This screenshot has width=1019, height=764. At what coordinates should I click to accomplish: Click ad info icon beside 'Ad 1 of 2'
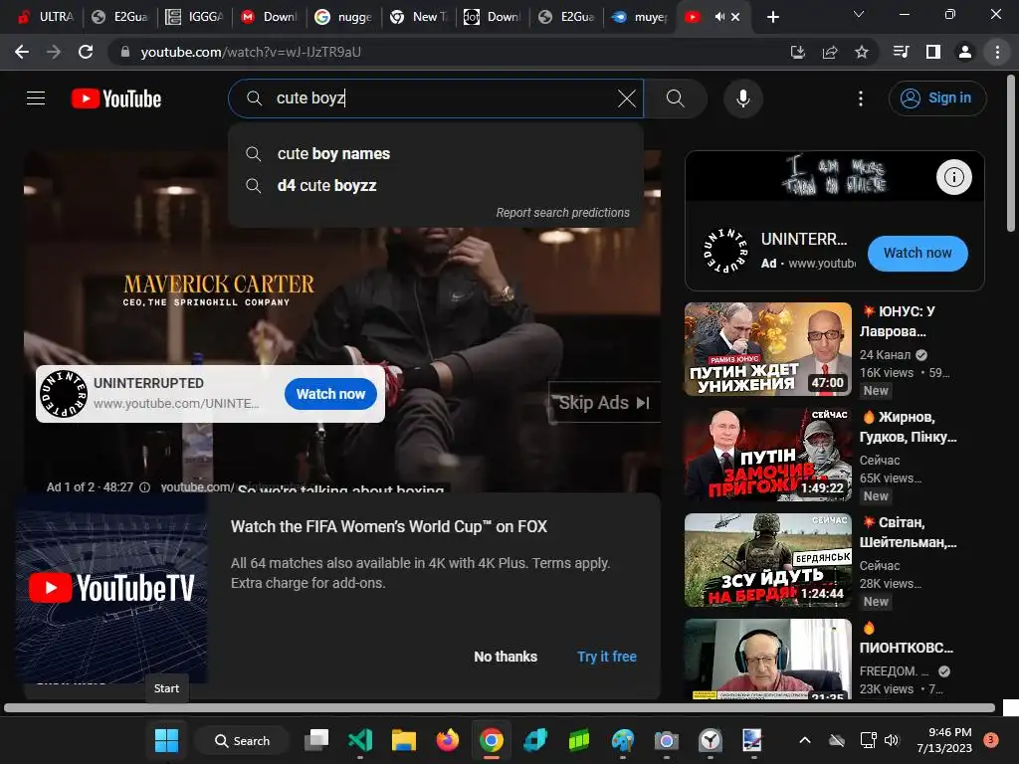point(145,487)
